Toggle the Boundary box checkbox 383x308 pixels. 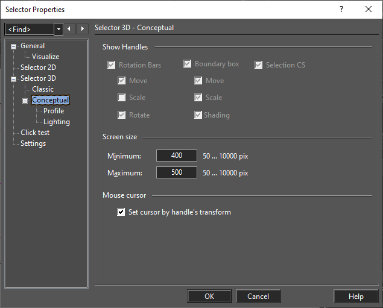[188, 64]
